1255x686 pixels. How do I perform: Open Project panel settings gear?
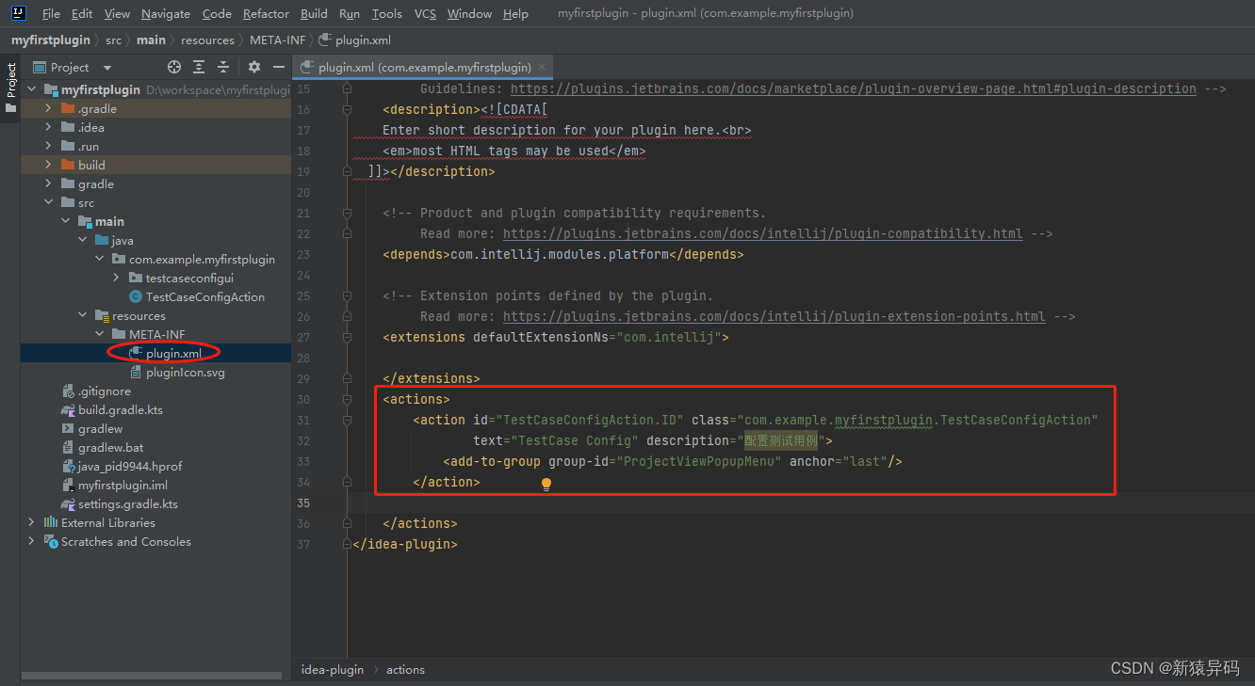(x=253, y=67)
